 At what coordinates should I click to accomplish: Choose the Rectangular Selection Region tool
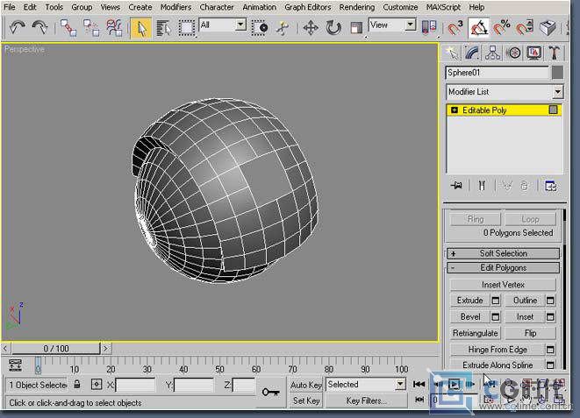(x=187, y=28)
